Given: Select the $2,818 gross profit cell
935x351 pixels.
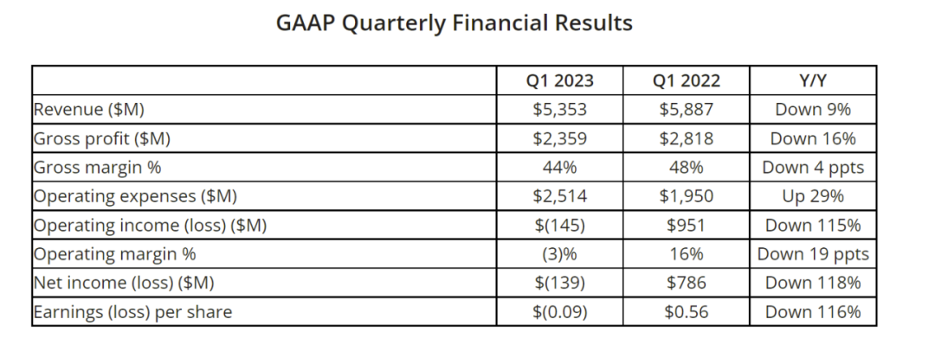Looking at the screenshot, I should point(687,138).
